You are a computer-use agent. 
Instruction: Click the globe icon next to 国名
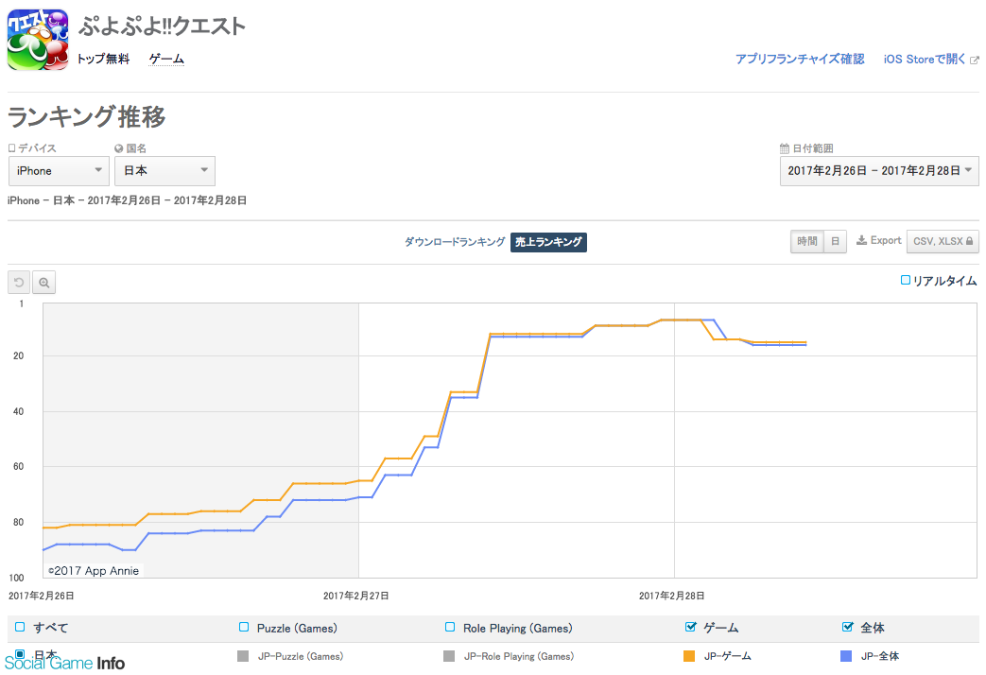point(118,148)
